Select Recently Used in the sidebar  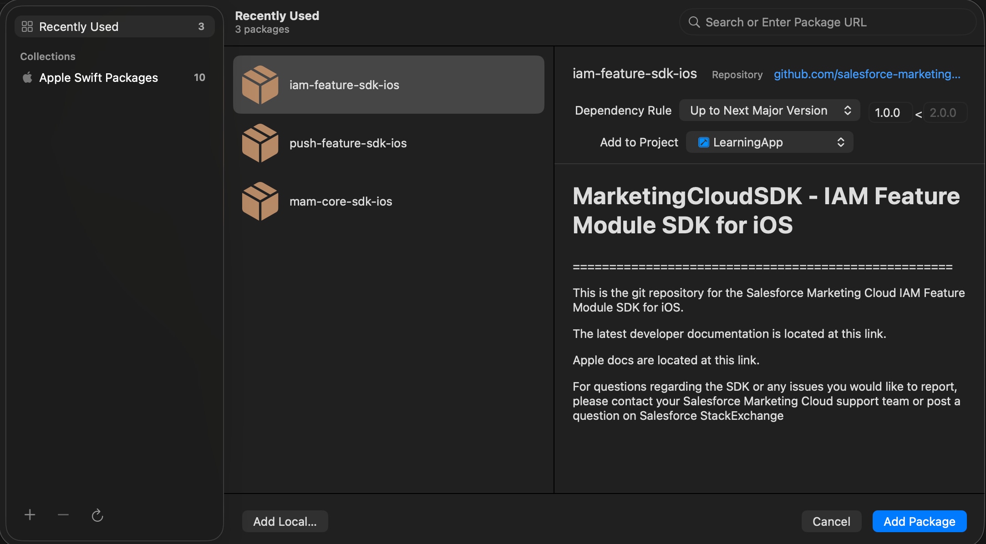coord(79,26)
